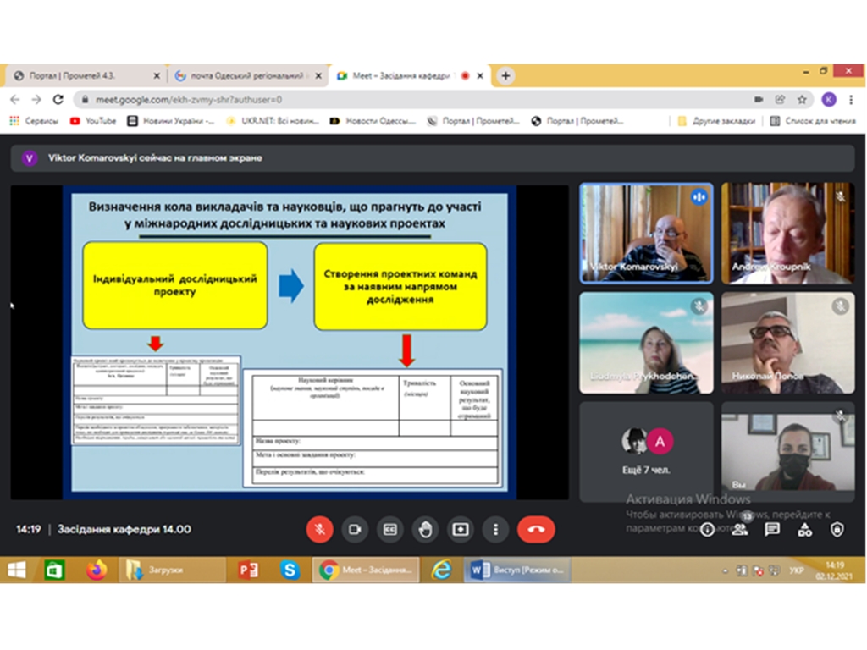
Task: Open Сервисы apps bookmark
Action: click(x=34, y=121)
